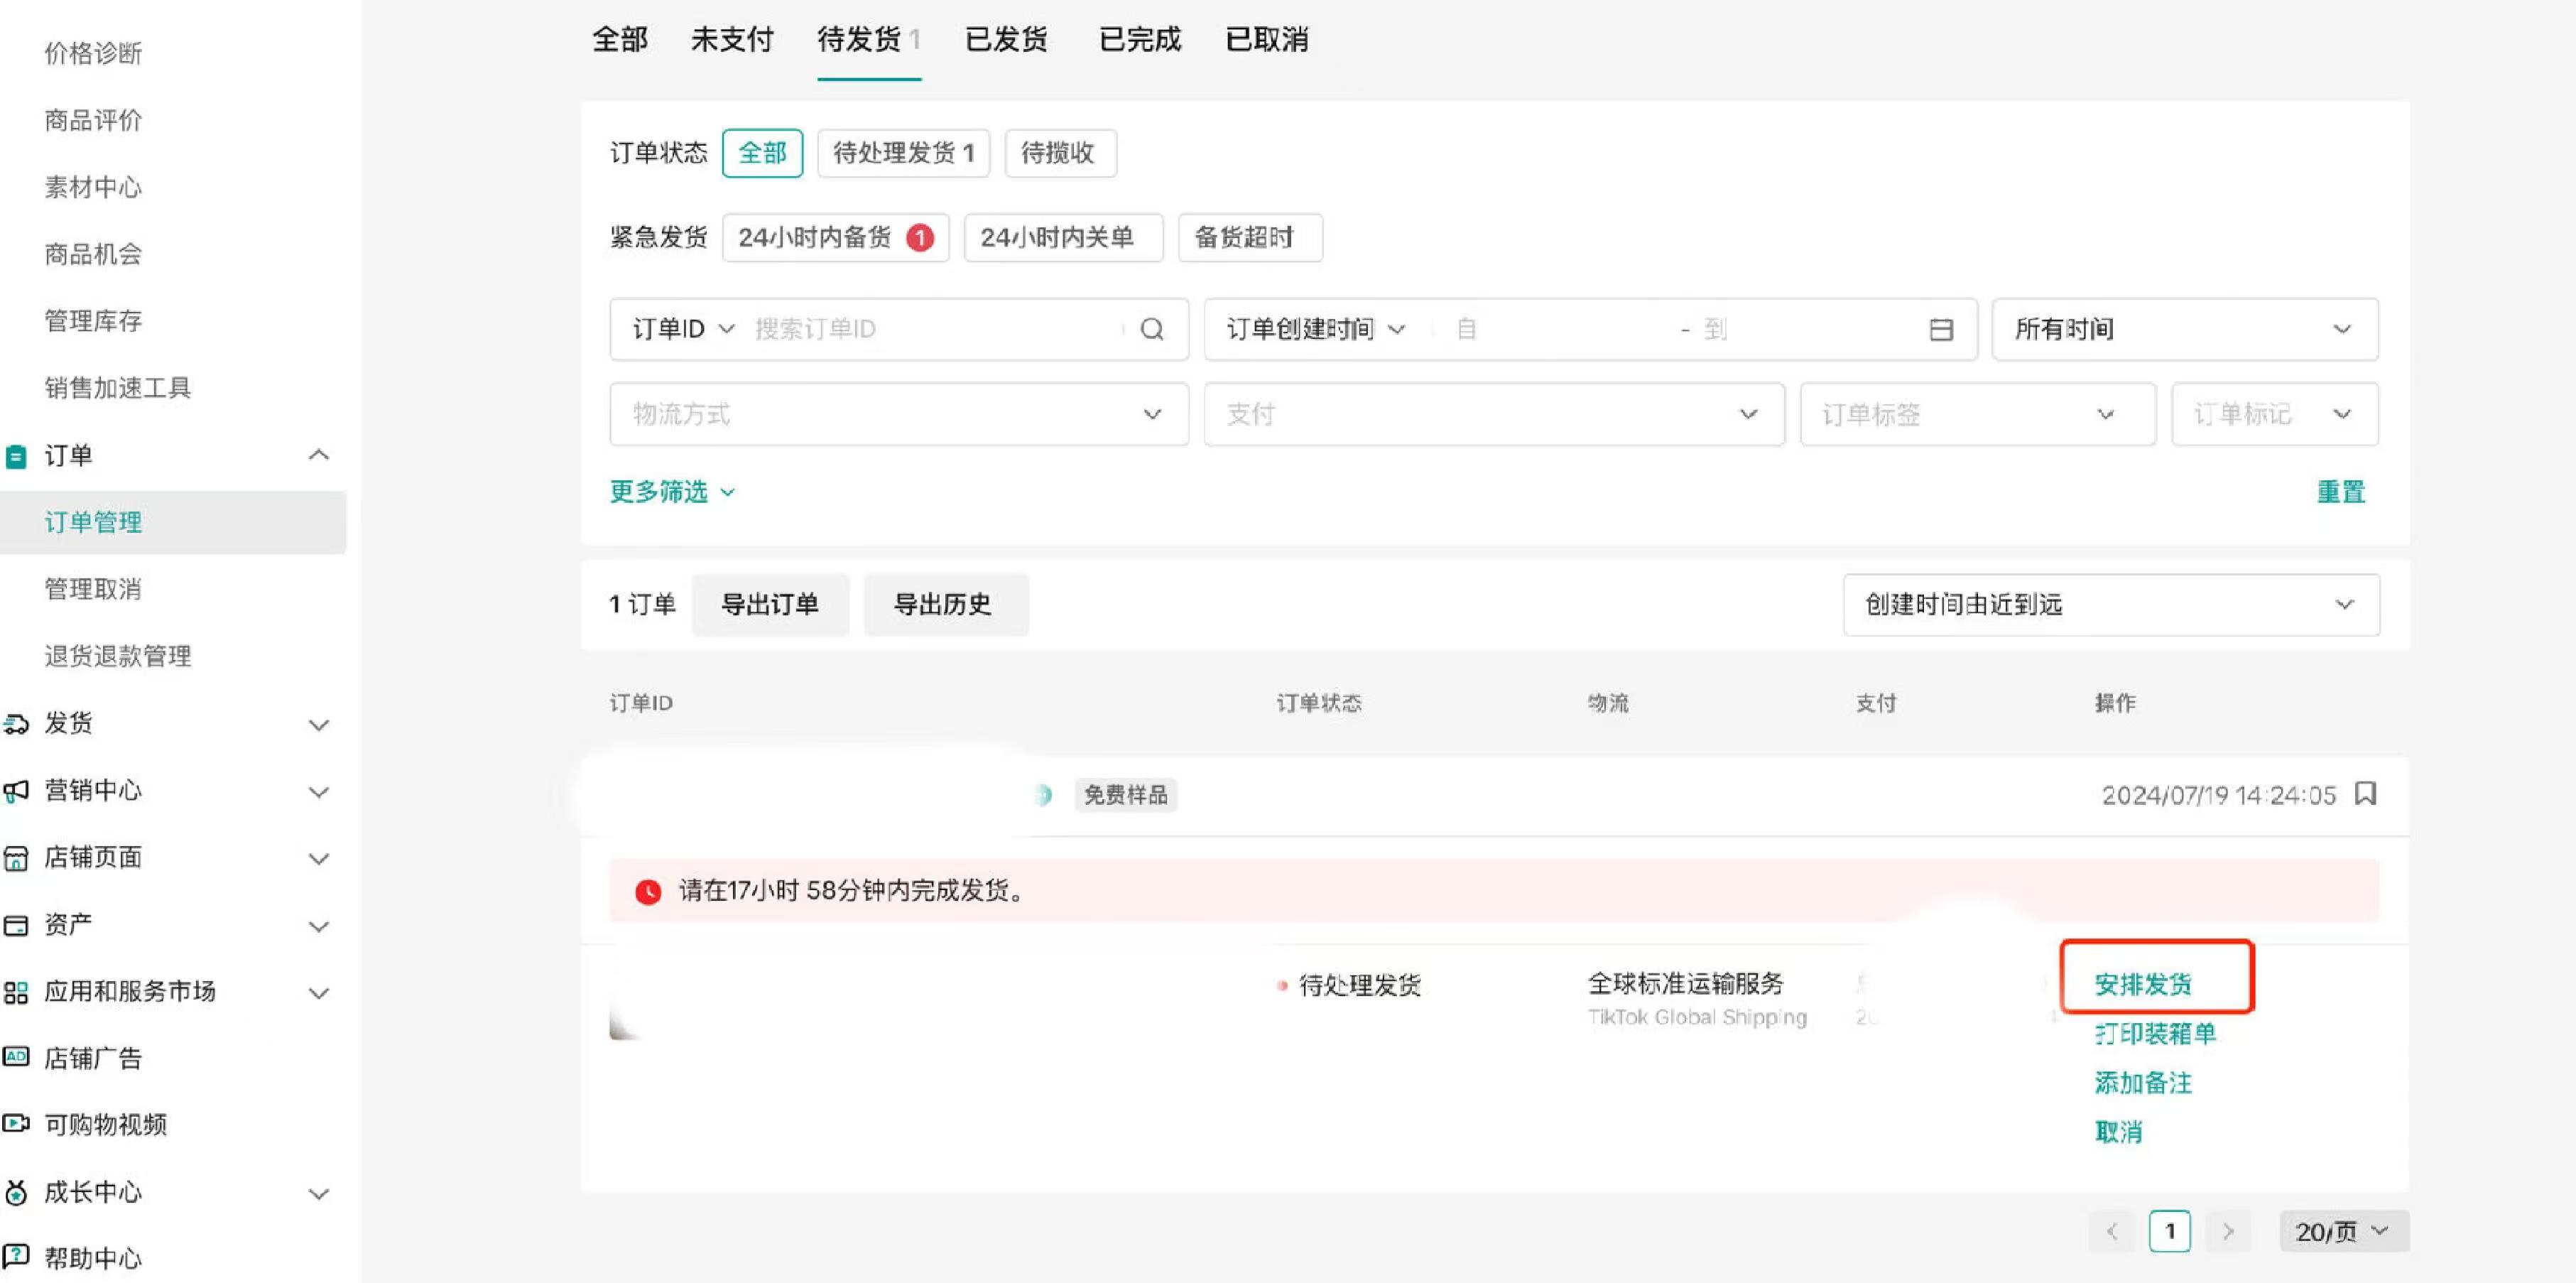Viewport: 2576px width, 1283px height.
Task: Open 退货退款管理 in the sidebar
Action: pos(118,657)
